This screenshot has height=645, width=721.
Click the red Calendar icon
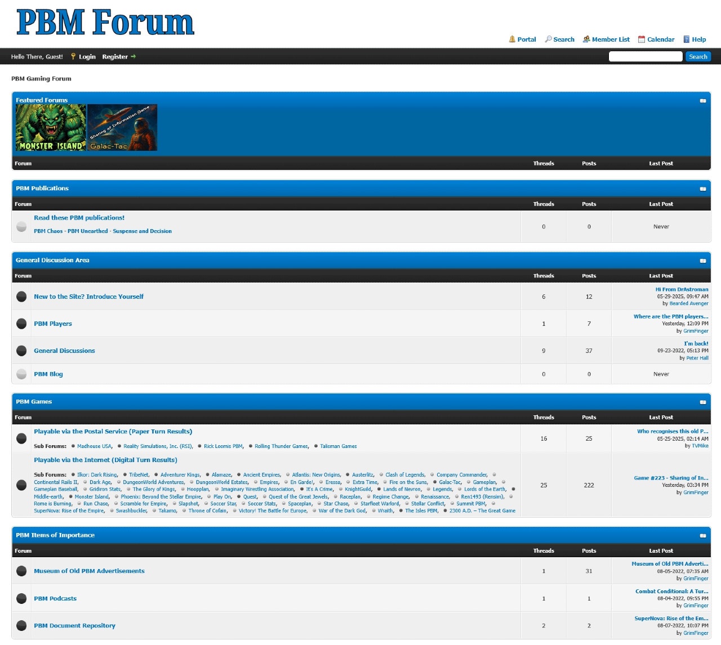[x=640, y=39]
